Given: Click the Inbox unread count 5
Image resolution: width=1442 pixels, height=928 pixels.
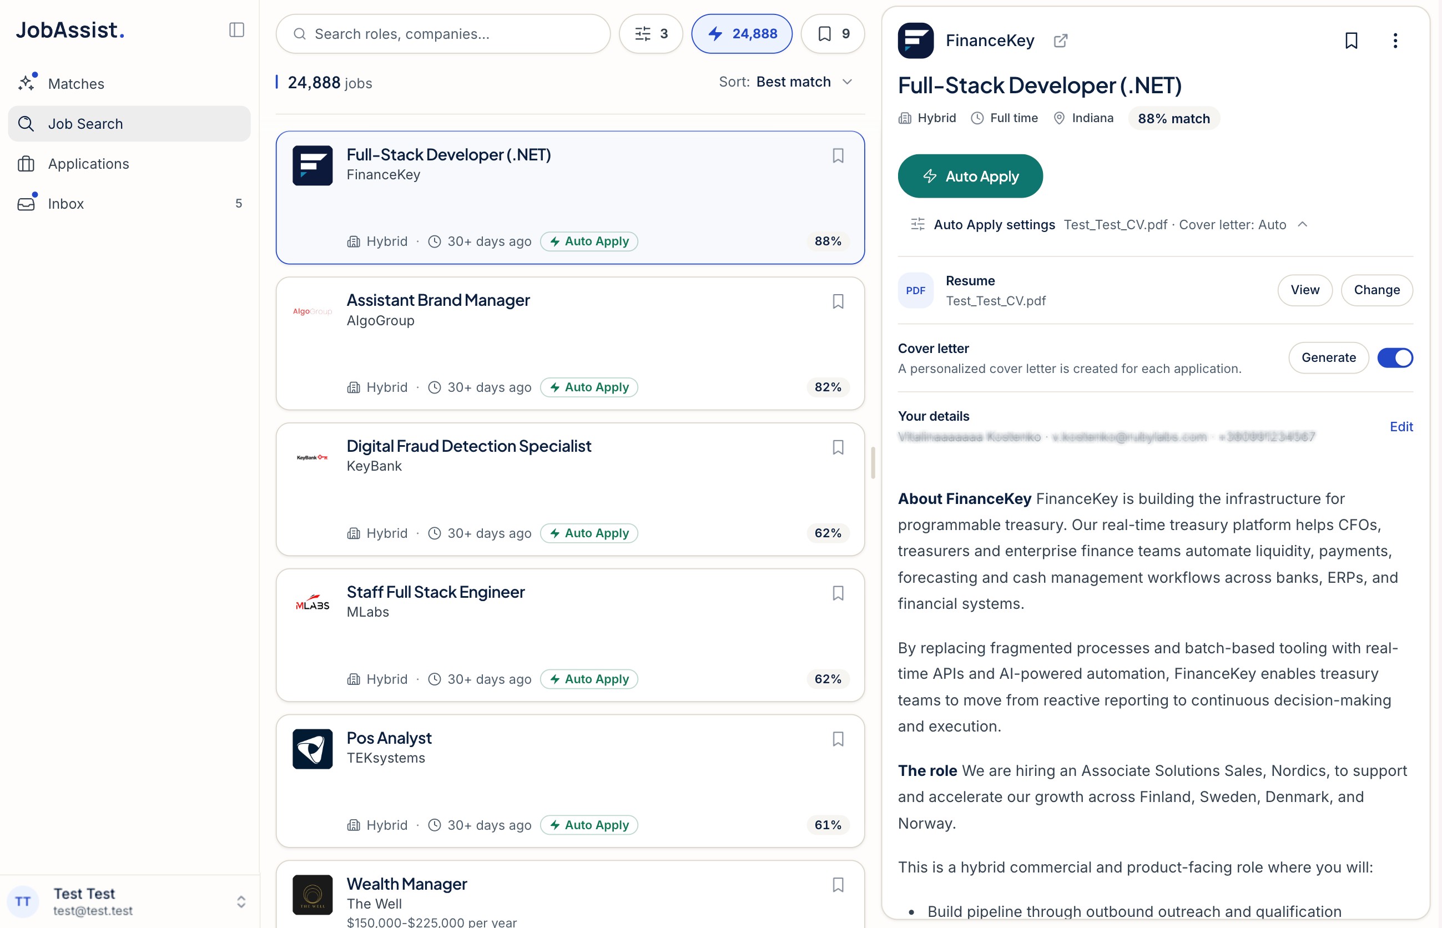Looking at the screenshot, I should 239,204.
